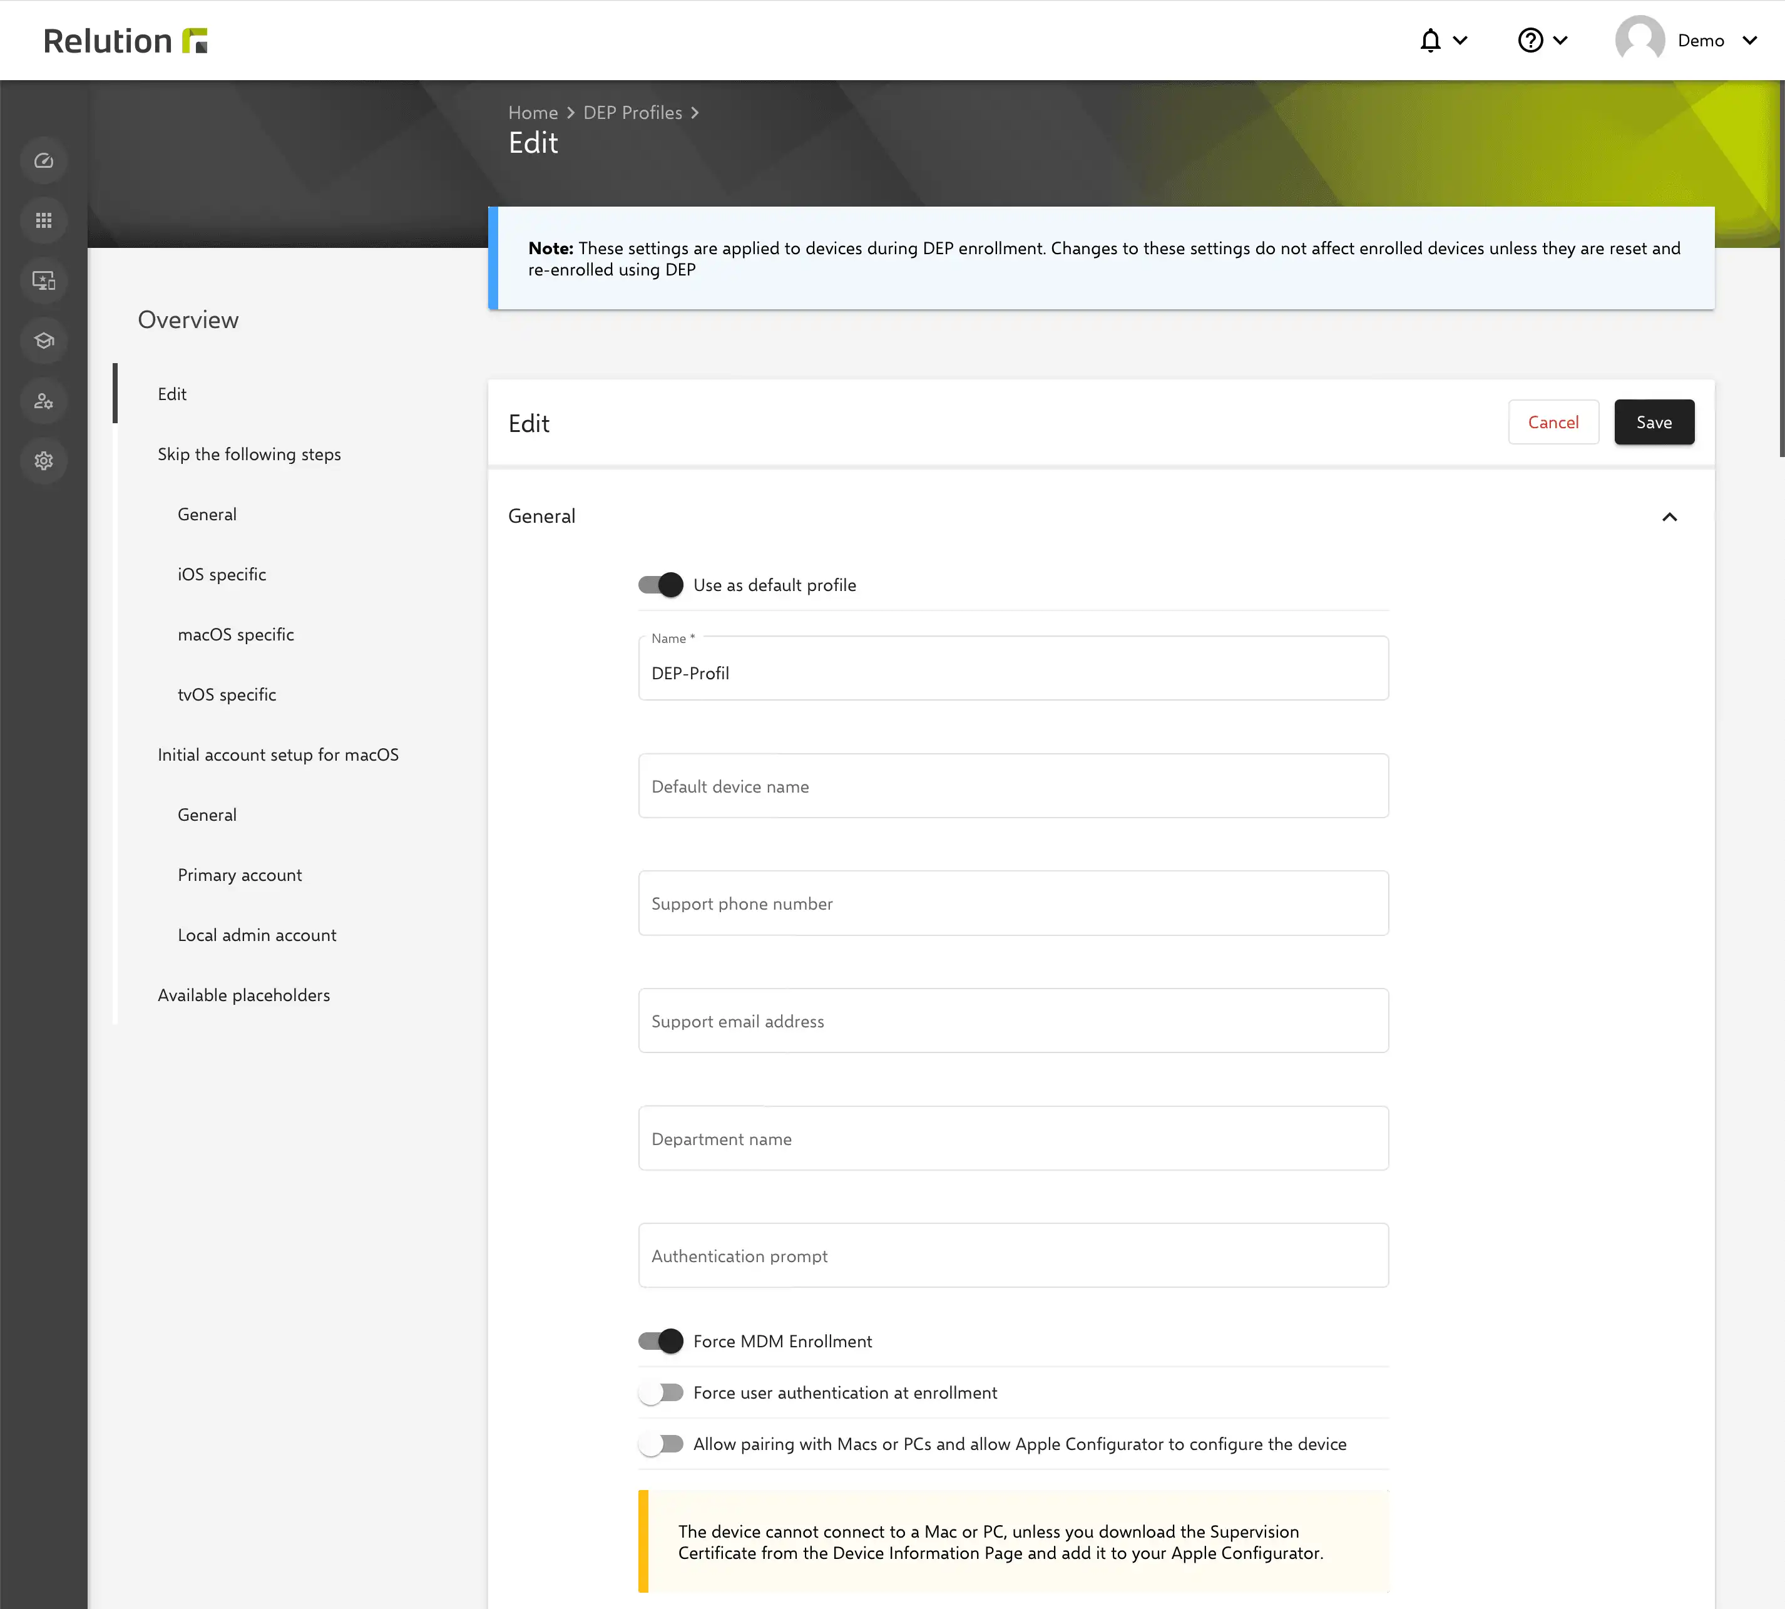This screenshot has width=1785, height=1609.
Task: Open the apps grid icon in sidebar
Action: (43, 221)
